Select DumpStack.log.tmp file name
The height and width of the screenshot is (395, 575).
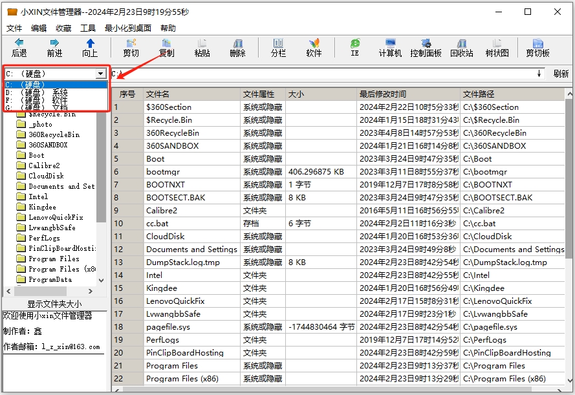(183, 262)
